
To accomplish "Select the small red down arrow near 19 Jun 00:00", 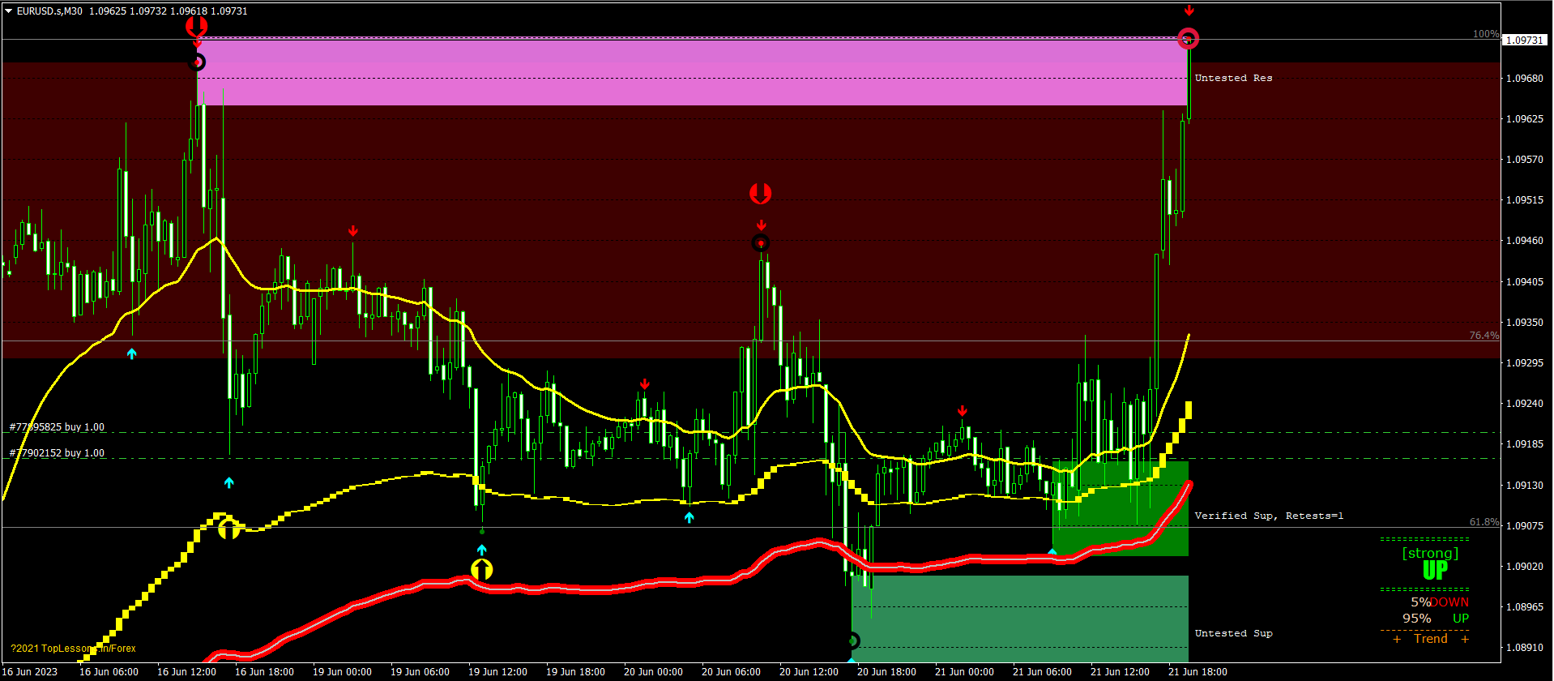I will click(353, 231).
